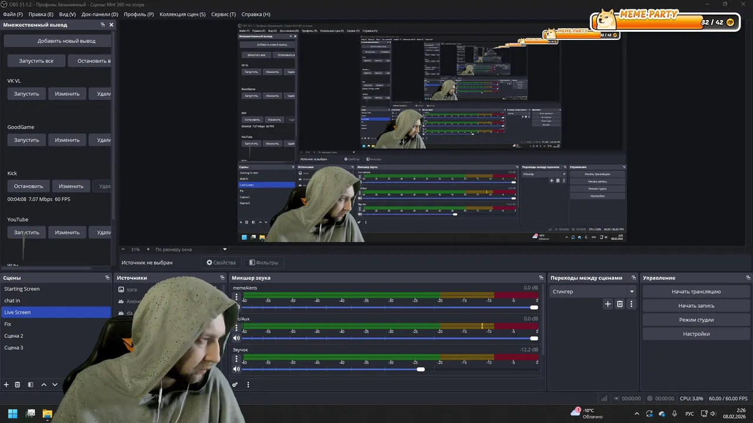Viewport: 753px width, 423px height.
Task: Open the Файл menu
Action: 13,14
